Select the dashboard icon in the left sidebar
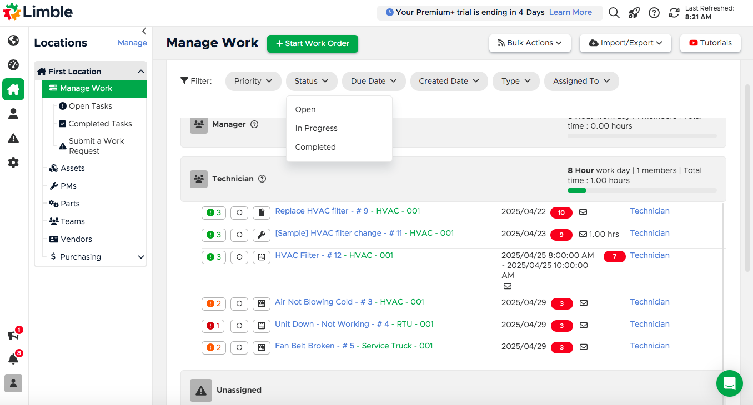Screen dimensions: 753x405 pos(13,64)
